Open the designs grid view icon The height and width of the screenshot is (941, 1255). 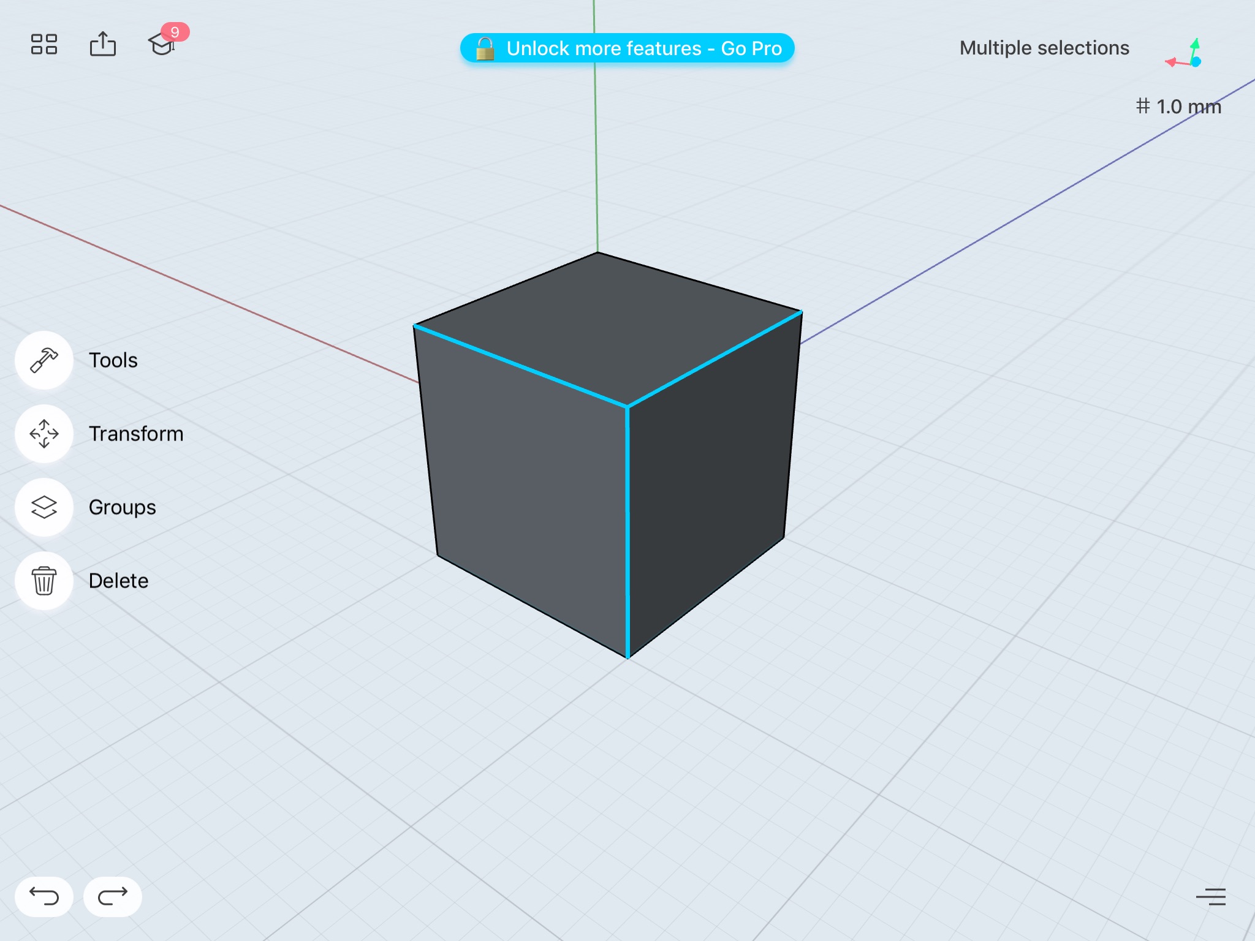tap(44, 44)
